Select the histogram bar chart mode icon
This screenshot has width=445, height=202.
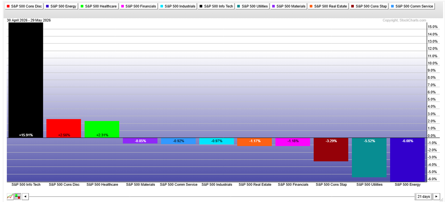pyautogui.click(x=17, y=196)
